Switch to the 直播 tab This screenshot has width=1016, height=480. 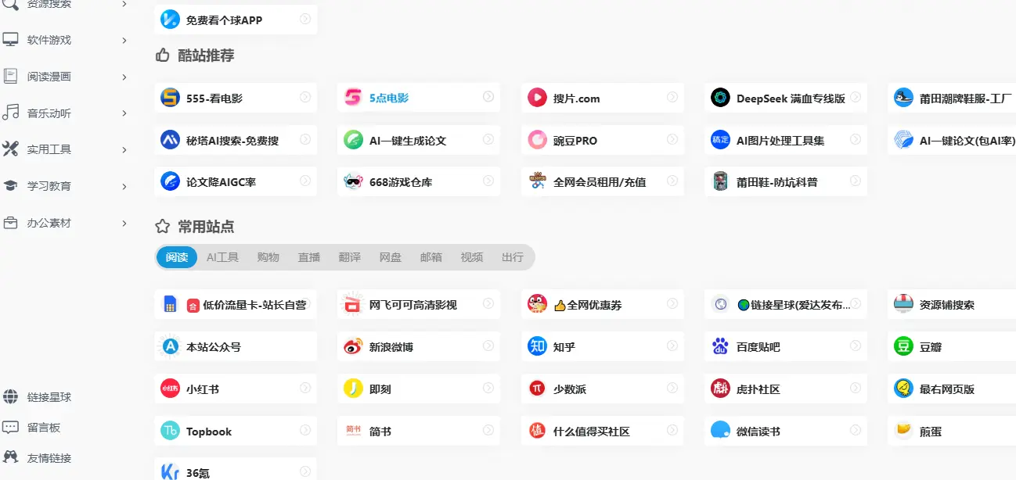(x=309, y=257)
